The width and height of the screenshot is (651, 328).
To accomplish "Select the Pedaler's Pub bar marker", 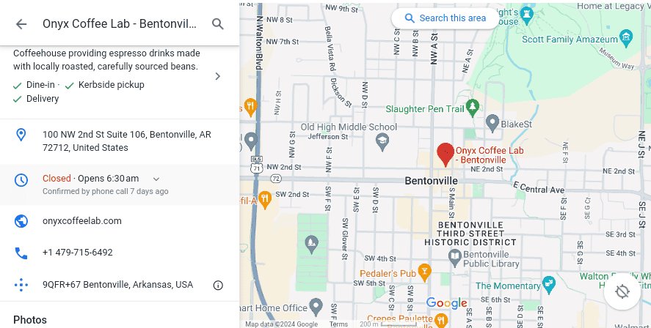I will point(424,273).
